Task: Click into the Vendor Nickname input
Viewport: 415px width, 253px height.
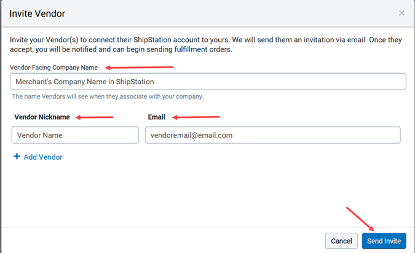Action: (75, 135)
